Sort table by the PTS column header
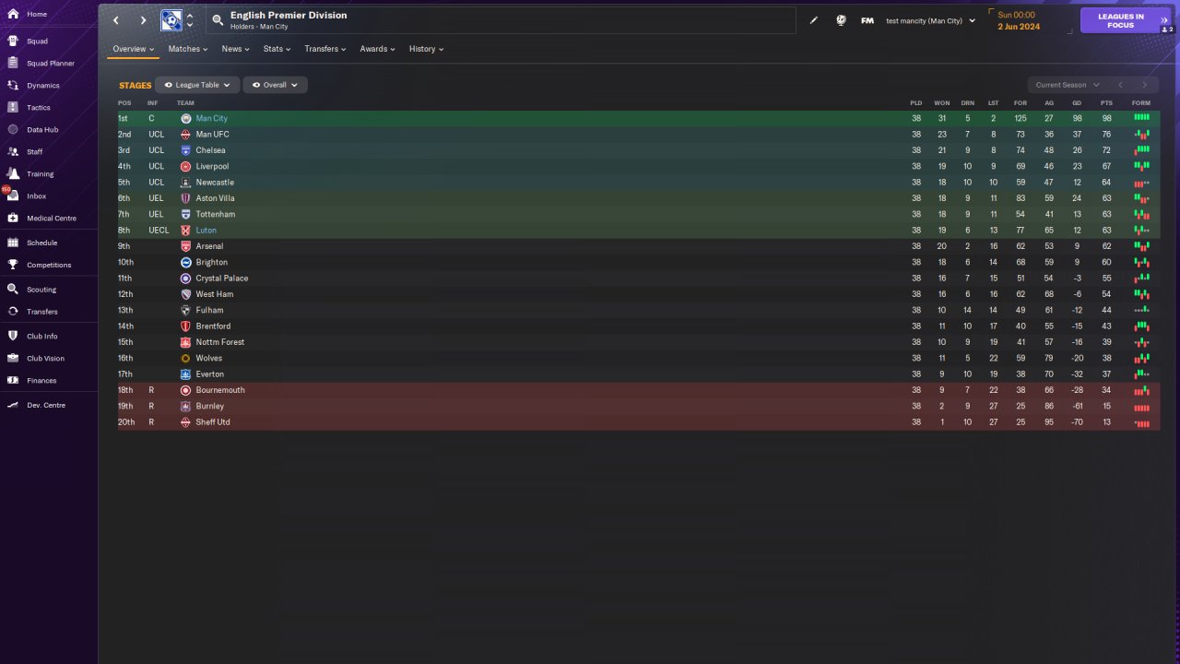 [1106, 102]
